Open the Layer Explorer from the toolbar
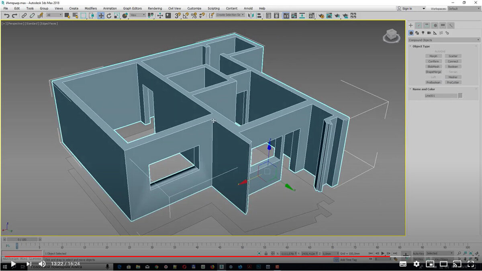The image size is (482, 271). pos(276,16)
